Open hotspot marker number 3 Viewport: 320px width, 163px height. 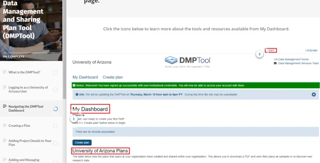point(259,54)
